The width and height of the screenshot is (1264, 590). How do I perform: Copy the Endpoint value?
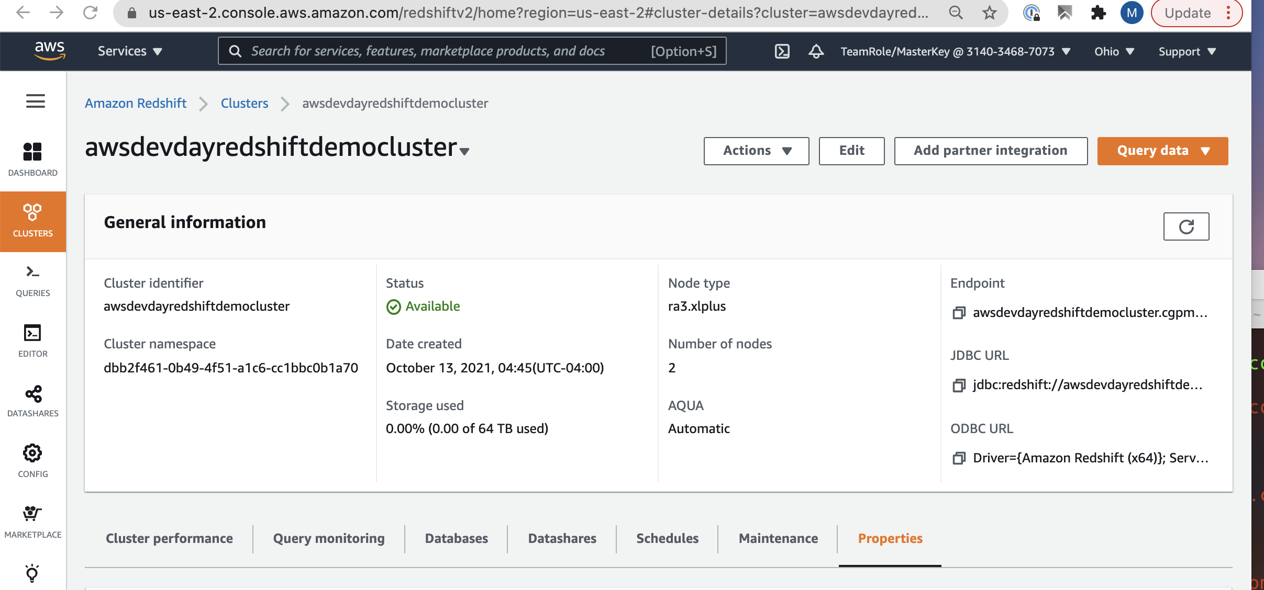pos(958,313)
